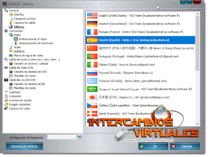The image size is (208, 157).
Task: Click the Salida de Video DVD icon
Action: click(x=6, y=67)
